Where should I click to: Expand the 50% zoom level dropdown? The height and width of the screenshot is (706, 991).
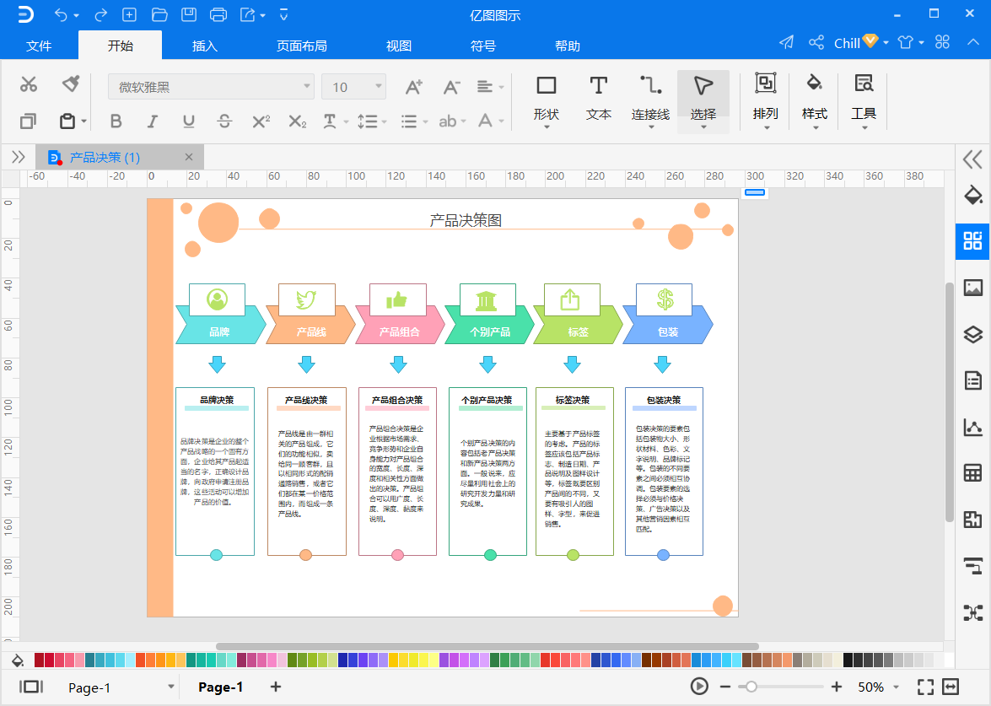896,687
